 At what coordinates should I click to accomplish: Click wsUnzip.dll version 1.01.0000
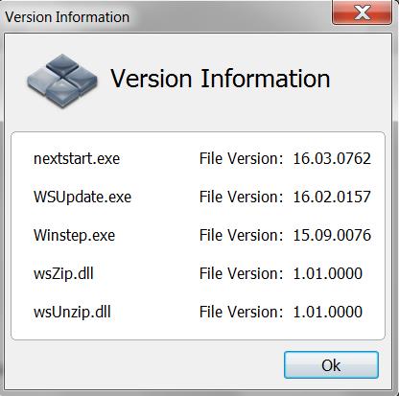(x=328, y=312)
